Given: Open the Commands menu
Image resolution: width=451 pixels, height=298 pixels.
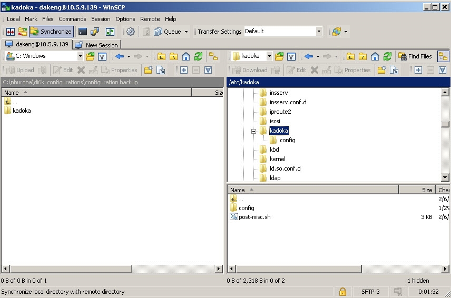Looking at the screenshot, I should tap(72, 19).
